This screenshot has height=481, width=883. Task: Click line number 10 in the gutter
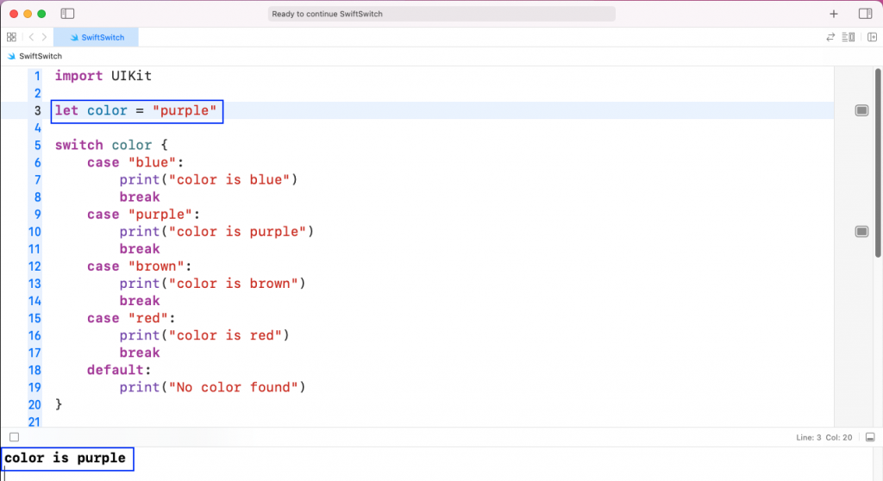tap(34, 232)
